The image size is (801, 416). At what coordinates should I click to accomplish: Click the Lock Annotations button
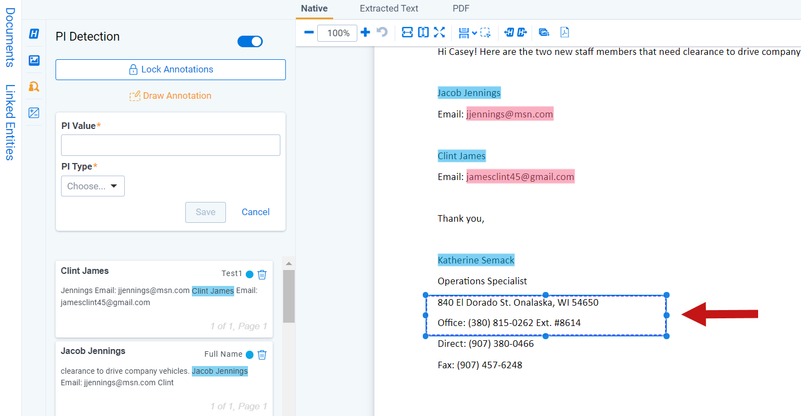170,70
